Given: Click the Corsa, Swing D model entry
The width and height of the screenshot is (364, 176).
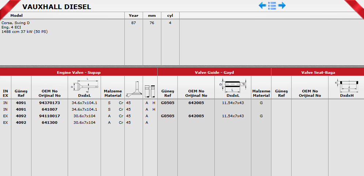Looking at the screenshot, I should click(x=16, y=23).
